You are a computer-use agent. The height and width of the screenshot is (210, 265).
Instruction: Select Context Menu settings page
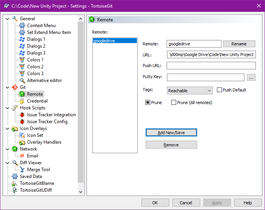click(x=41, y=26)
